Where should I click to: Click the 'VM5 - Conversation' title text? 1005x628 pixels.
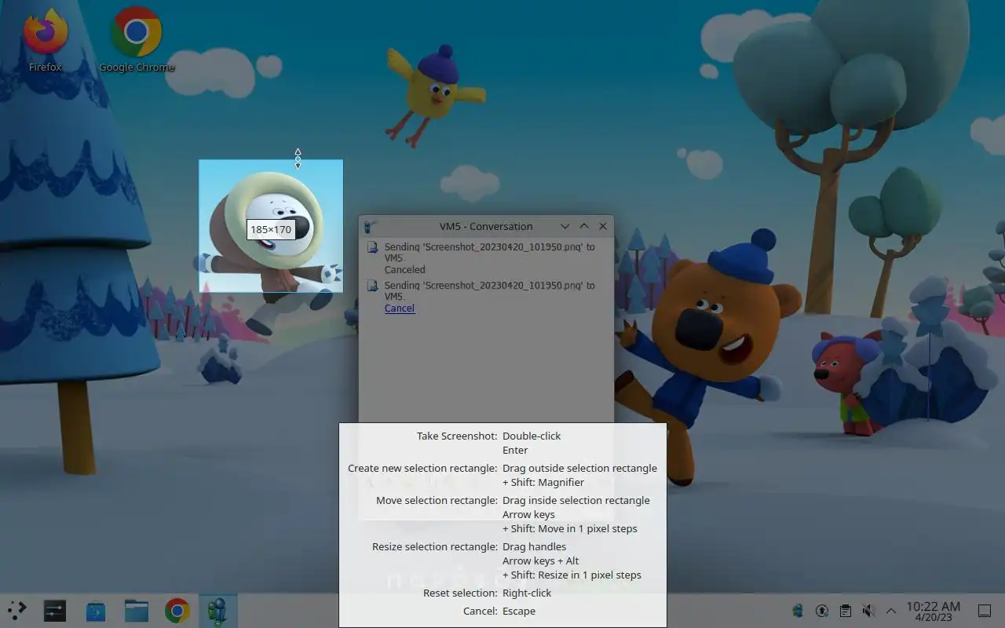(x=486, y=226)
